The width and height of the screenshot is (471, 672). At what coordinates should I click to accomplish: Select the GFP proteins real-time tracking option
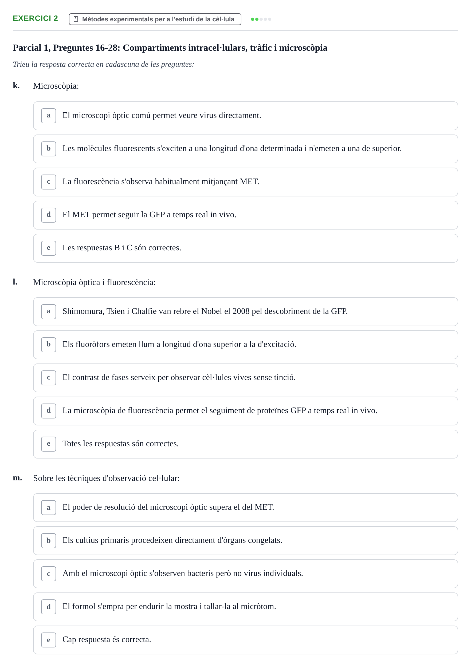245,411
